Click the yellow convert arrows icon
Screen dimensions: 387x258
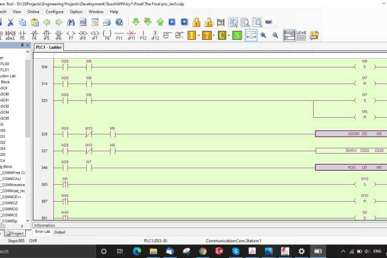pos(314,35)
